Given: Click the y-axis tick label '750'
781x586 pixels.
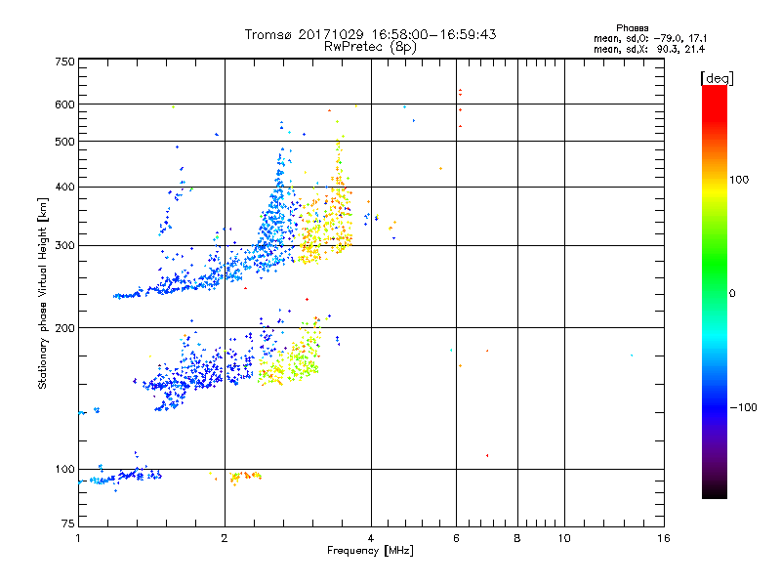Looking at the screenshot, I should [x=64, y=62].
